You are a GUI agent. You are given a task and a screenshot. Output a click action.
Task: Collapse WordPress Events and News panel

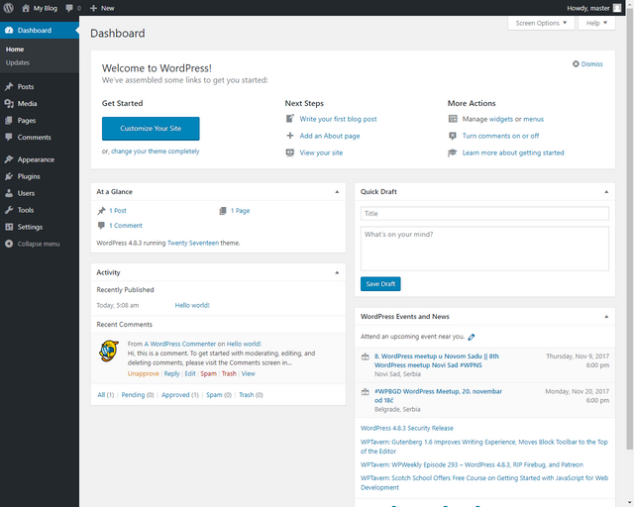(606, 317)
